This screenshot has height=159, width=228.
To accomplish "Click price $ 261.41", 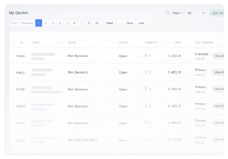I will point(175,56).
